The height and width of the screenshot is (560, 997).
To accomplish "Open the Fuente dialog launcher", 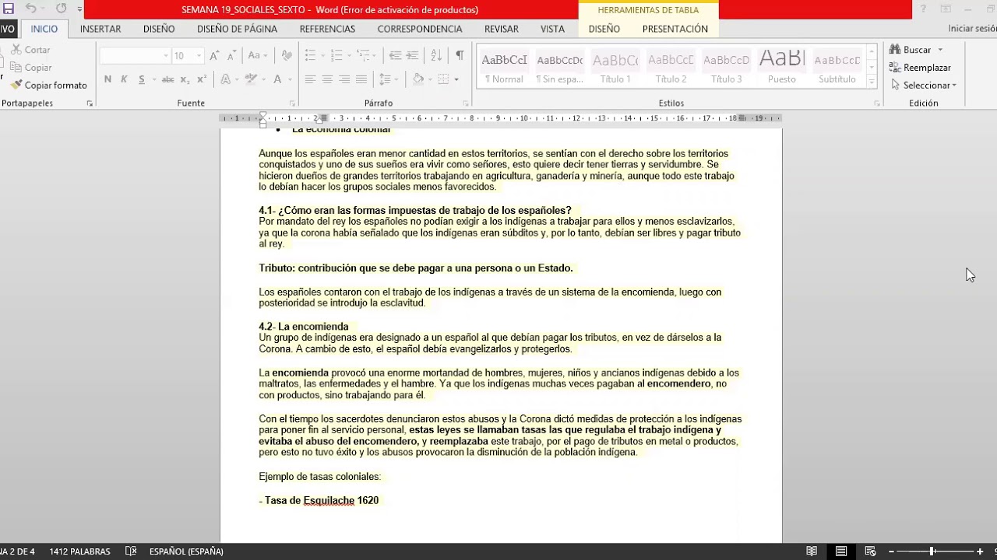I will 293,103.
